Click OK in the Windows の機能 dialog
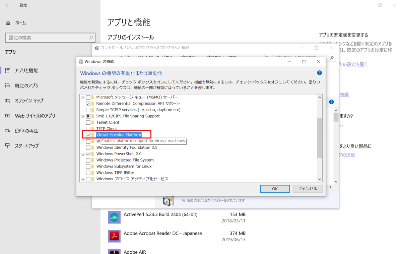 [x=275, y=189]
